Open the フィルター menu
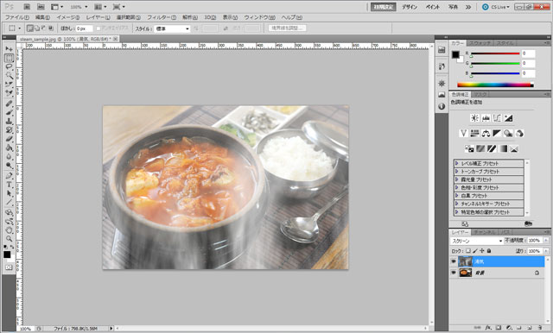Viewport: 553px width, 333px height. pyautogui.click(x=162, y=17)
